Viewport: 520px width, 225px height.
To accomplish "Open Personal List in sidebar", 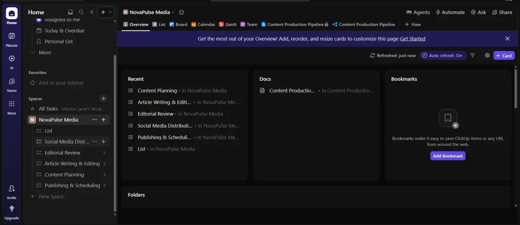I will (x=58, y=42).
